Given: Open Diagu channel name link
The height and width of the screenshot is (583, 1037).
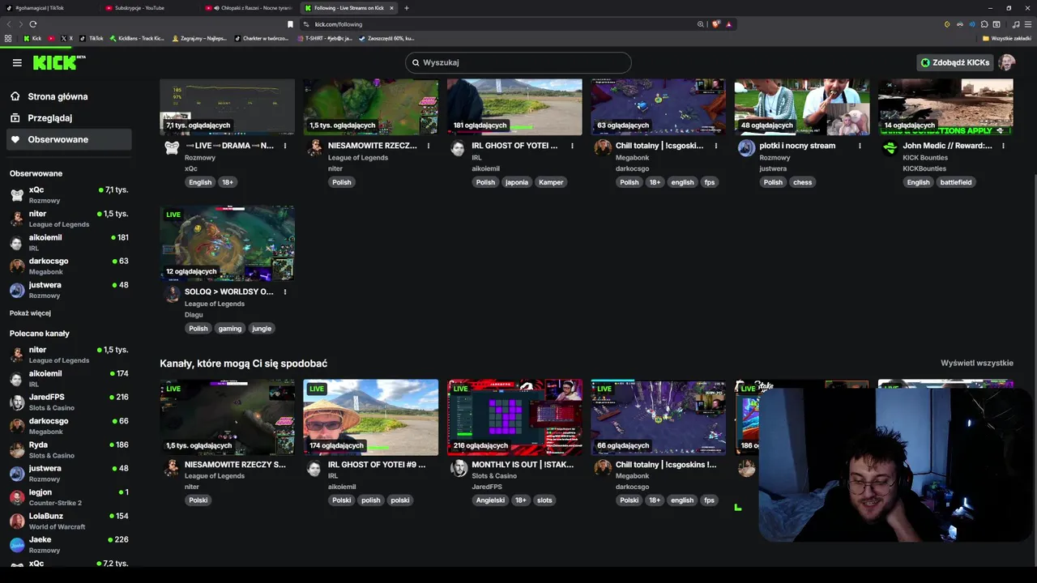Looking at the screenshot, I should point(194,315).
